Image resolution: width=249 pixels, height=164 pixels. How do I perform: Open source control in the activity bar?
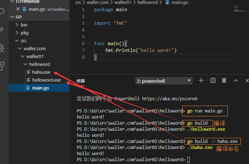[1, 29]
